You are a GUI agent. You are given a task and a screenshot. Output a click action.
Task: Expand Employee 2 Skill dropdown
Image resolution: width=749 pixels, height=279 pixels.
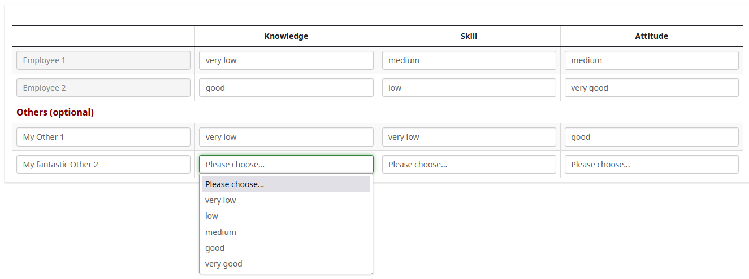469,88
